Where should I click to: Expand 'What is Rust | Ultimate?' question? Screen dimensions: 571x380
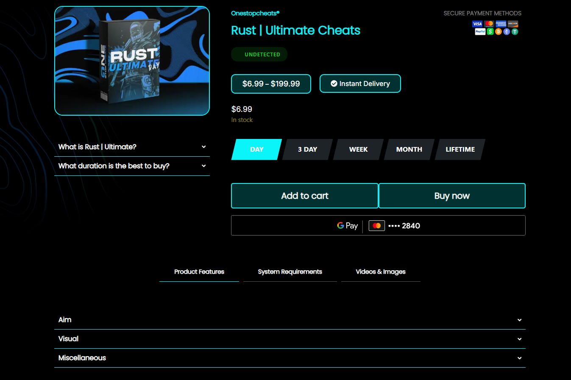point(132,147)
